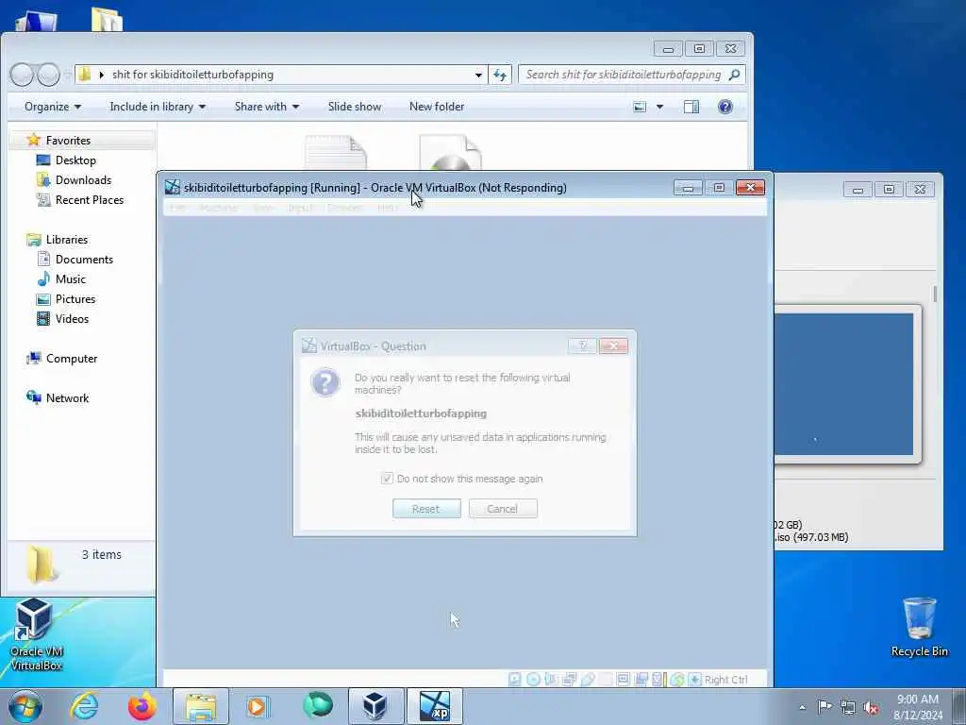The height and width of the screenshot is (725, 966).
Task: Click the network adapter status icon
Action: click(569, 680)
